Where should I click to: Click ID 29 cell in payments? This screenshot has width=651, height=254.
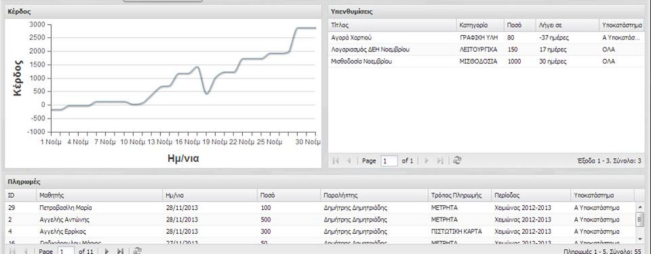tap(12, 207)
